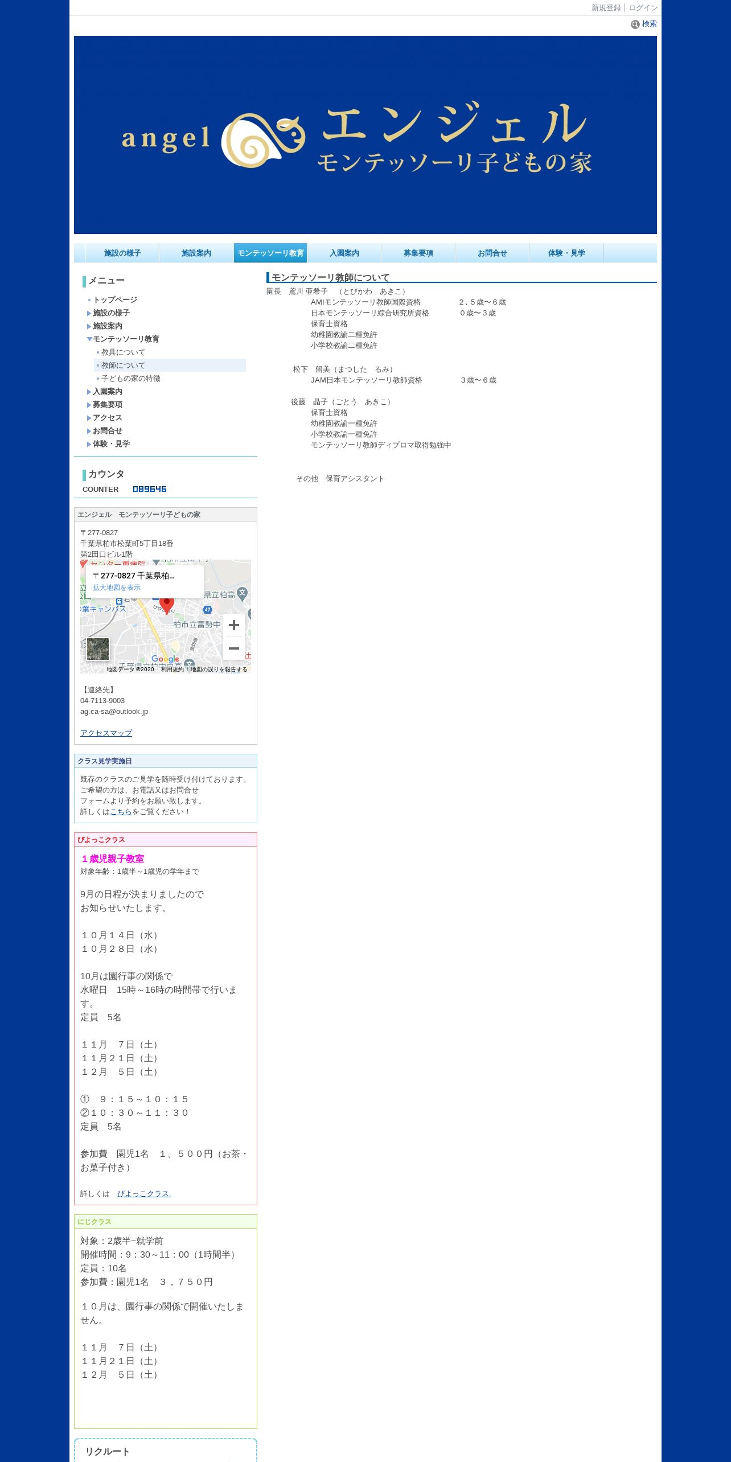Open the 施設案内 navigation tab
The height and width of the screenshot is (1462, 731).
tap(196, 253)
